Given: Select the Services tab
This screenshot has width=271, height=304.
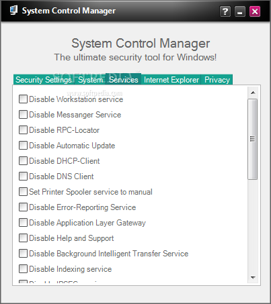Looking at the screenshot, I should pos(123,79).
